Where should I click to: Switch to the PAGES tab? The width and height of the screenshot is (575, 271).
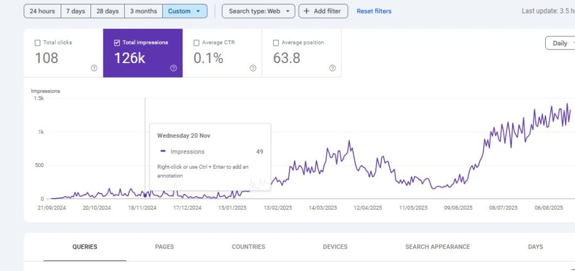pos(165,247)
